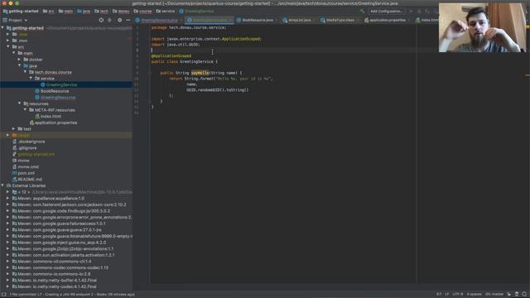Select the GreetingService.java editor tab
Screen dimensions: 530x298
(210, 20)
